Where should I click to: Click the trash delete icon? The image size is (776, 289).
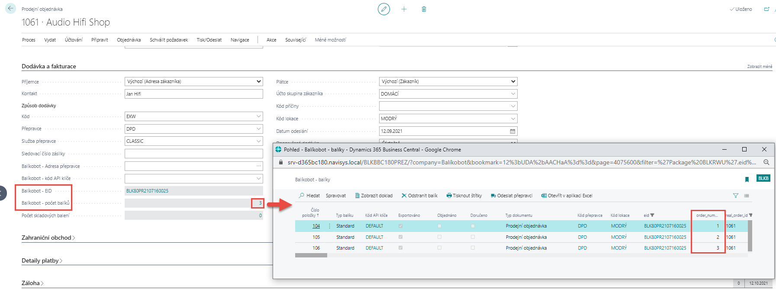[424, 9]
